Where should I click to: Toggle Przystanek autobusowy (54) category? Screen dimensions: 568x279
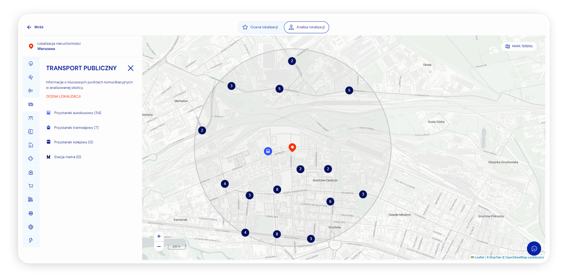[77, 113]
